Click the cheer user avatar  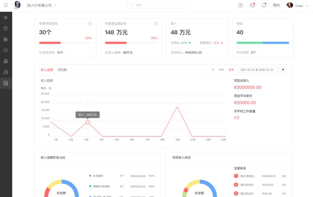tap(290, 5)
